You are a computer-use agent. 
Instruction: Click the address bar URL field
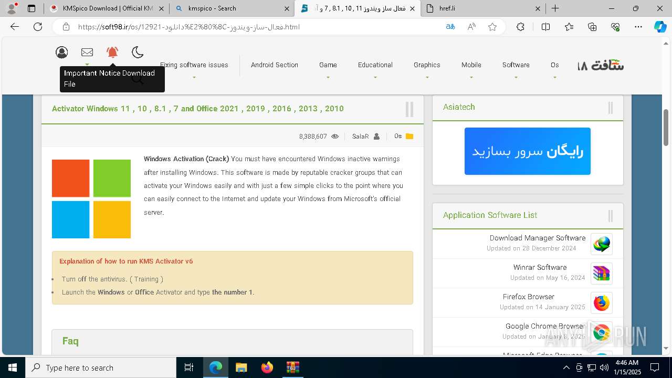[257, 27]
